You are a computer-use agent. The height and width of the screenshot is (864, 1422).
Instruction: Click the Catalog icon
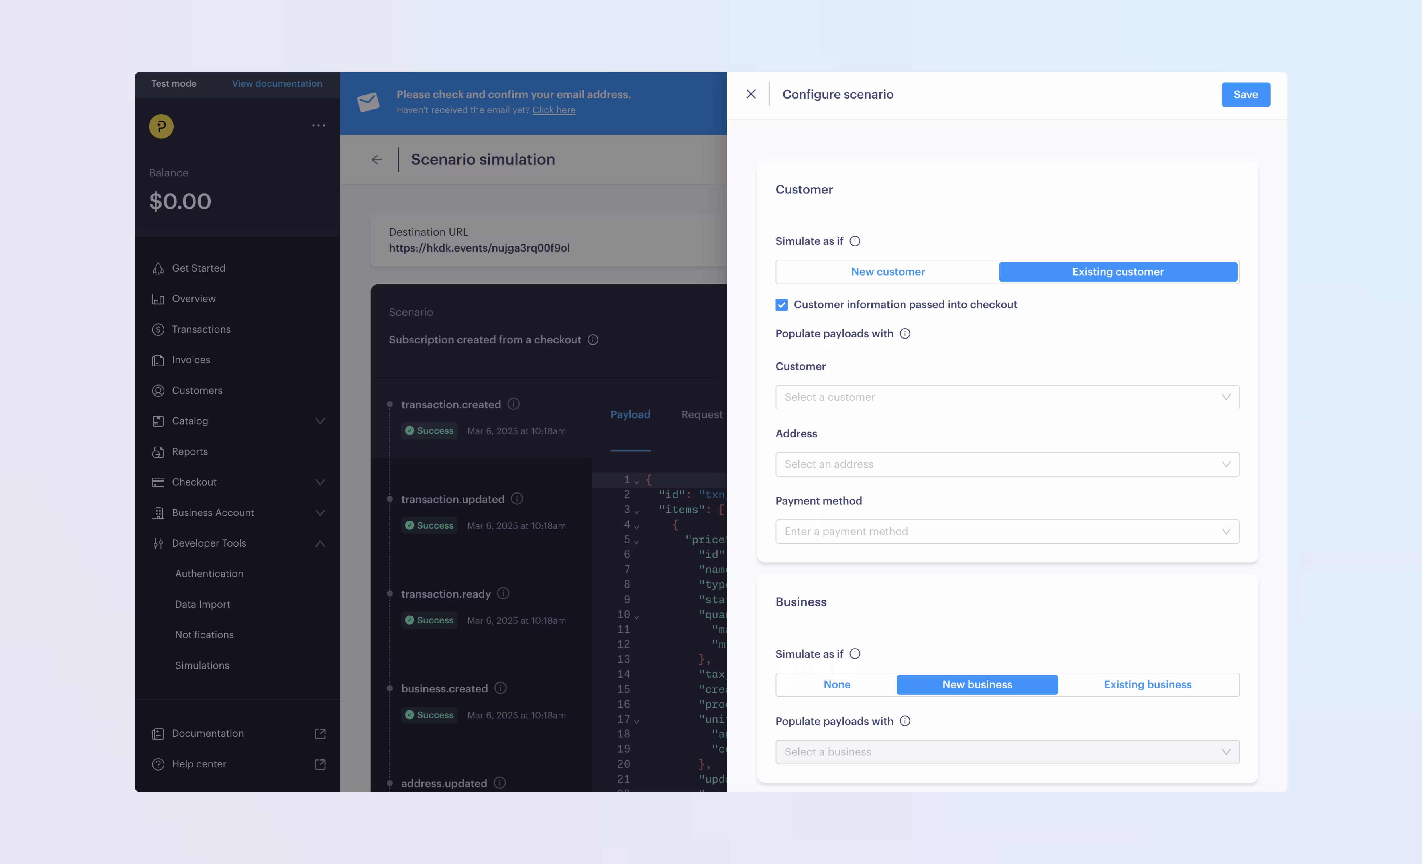158,421
